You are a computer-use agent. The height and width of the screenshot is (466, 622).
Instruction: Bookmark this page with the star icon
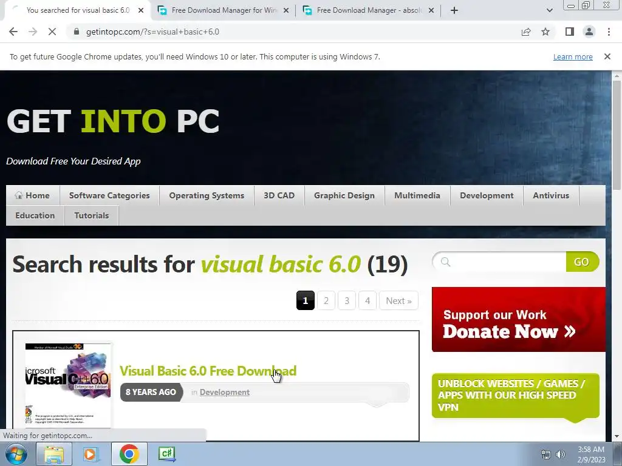(x=545, y=32)
